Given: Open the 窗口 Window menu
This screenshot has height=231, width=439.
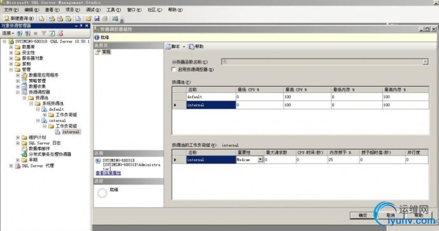Looking at the screenshot, I should pos(134,10).
